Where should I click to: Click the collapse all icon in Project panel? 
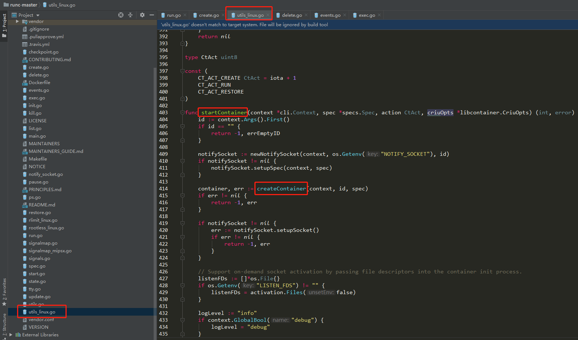(130, 15)
